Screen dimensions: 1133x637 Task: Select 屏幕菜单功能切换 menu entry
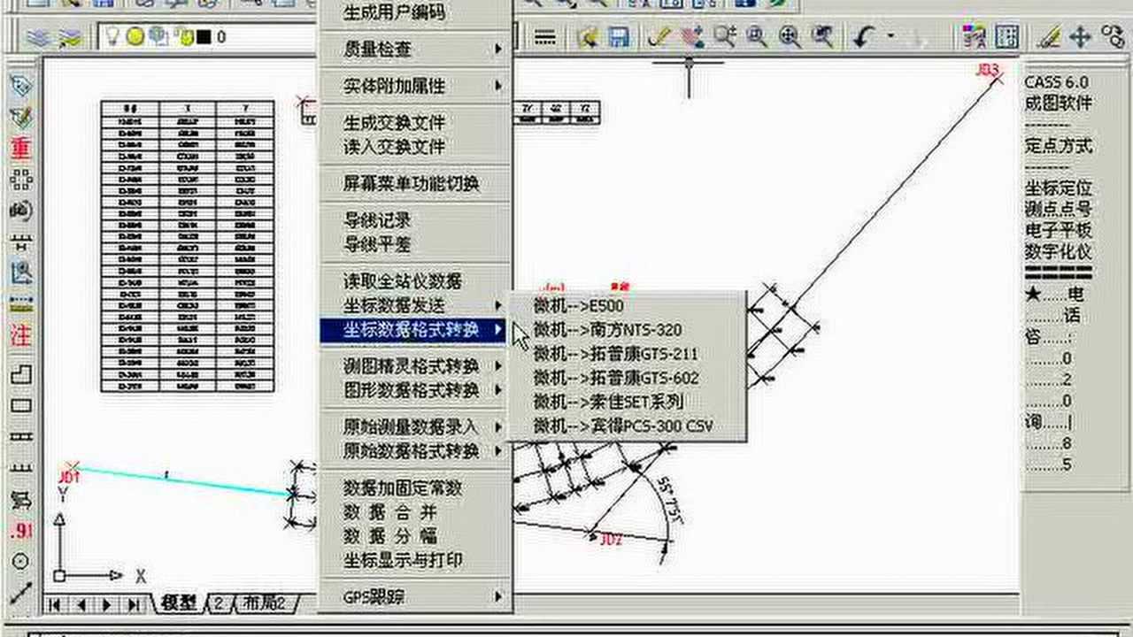415,183
